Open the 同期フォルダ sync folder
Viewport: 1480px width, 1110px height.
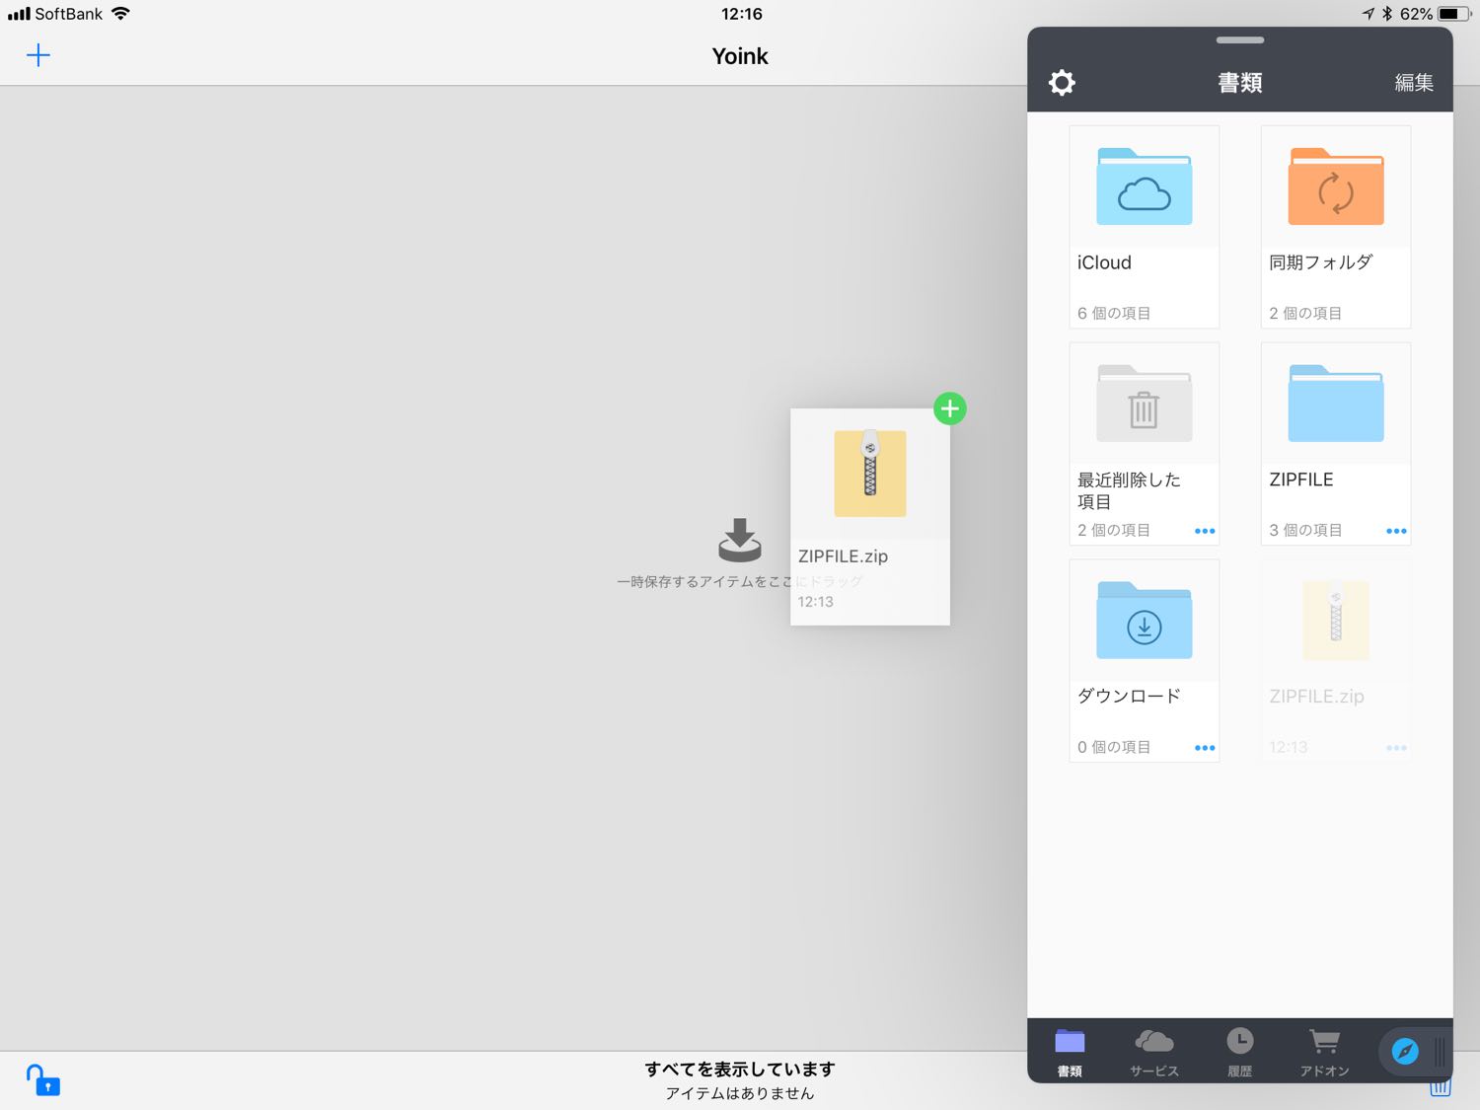(1335, 226)
